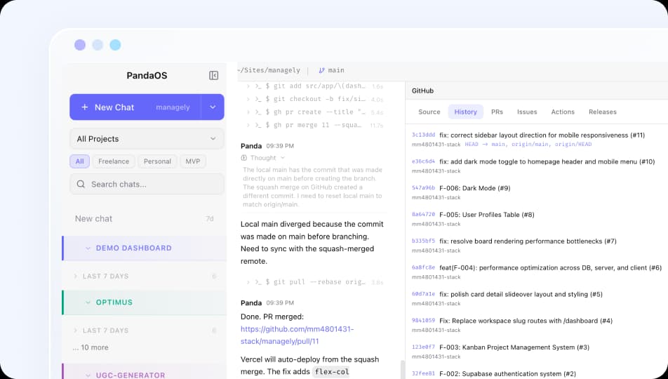Switch to the Source tab
Screen dimensions: 668x379
[x=429, y=112]
